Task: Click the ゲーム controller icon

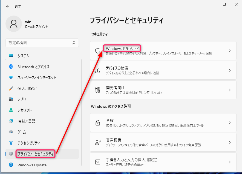Action: (x=11, y=132)
